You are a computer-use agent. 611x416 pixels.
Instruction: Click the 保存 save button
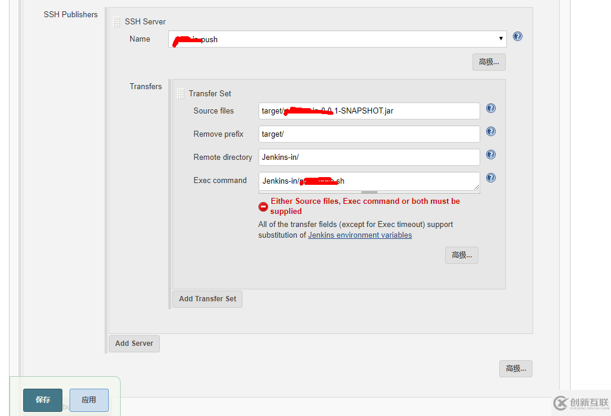coord(43,400)
